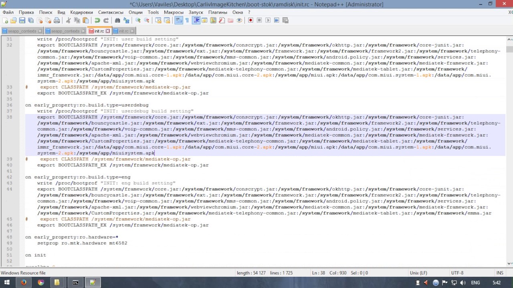
Task: Click line 'setprop ro.mtk.hardware mt6582'
Action: pyautogui.click(x=82, y=243)
